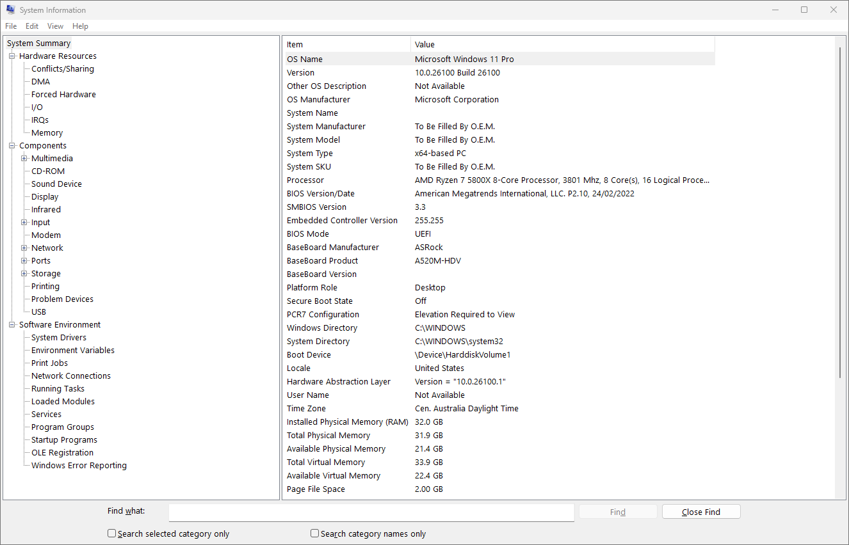Select Services under Software Environment
Image resolution: width=849 pixels, height=545 pixels.
pyautogui.click(x=46, y=414)
